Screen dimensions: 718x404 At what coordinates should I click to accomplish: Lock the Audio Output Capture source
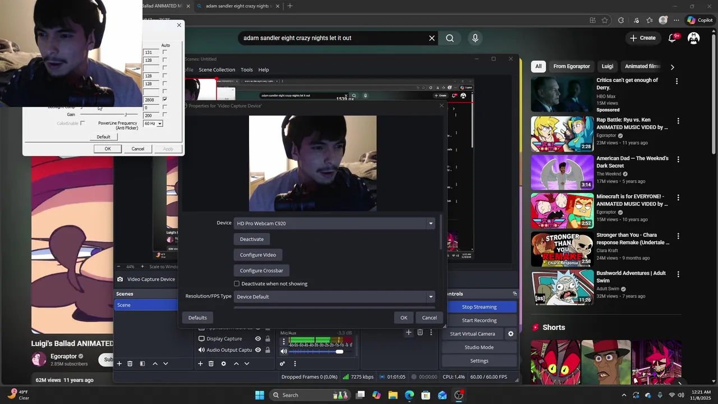(268, 350)
